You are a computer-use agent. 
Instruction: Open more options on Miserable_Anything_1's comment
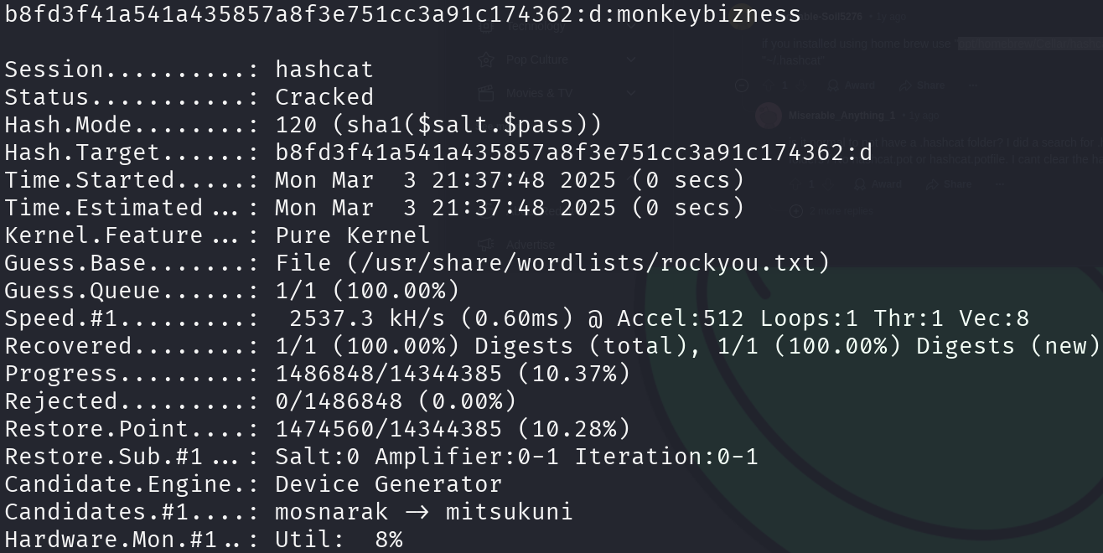pos(1000,184)
